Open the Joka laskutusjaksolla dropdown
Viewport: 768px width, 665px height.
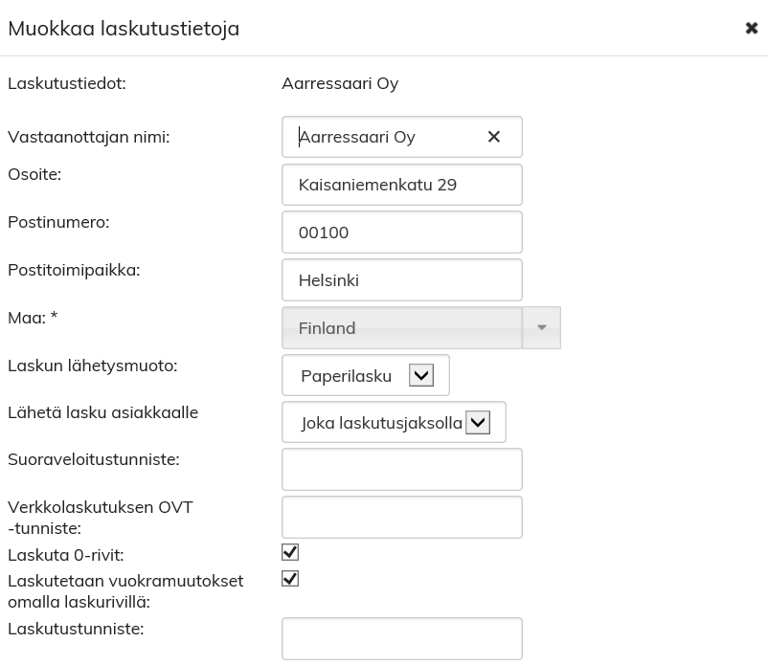tap(477, 423)
